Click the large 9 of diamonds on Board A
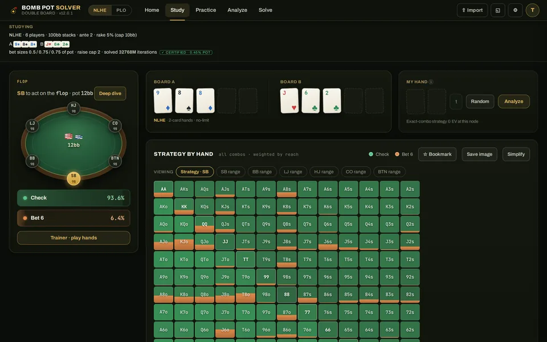Viewport: 547px width, 342px height. click(x=163, y=100)
